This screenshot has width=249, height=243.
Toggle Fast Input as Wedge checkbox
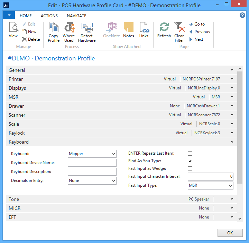tap(190, 169)
